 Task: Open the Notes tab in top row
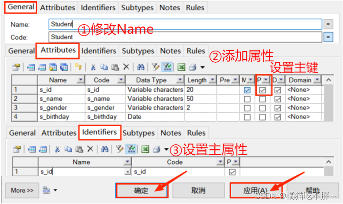pyautogui.click(x=170, y=7)
